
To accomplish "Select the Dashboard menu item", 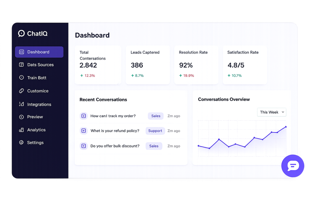I will [39, 52].
